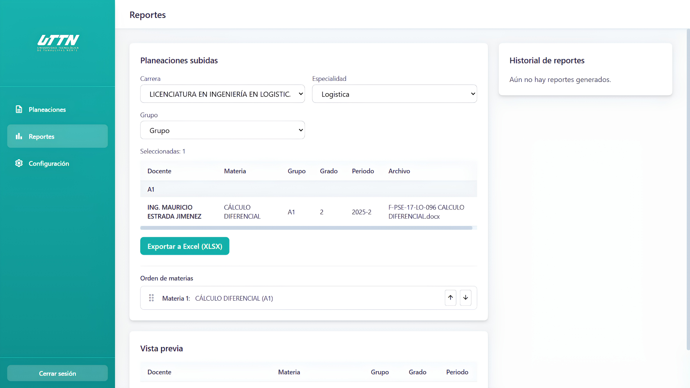Screen dimensions: 690x388
Task: Click the Planeaciones document icon
Action: pyautogui.click(x=19, y=109)
